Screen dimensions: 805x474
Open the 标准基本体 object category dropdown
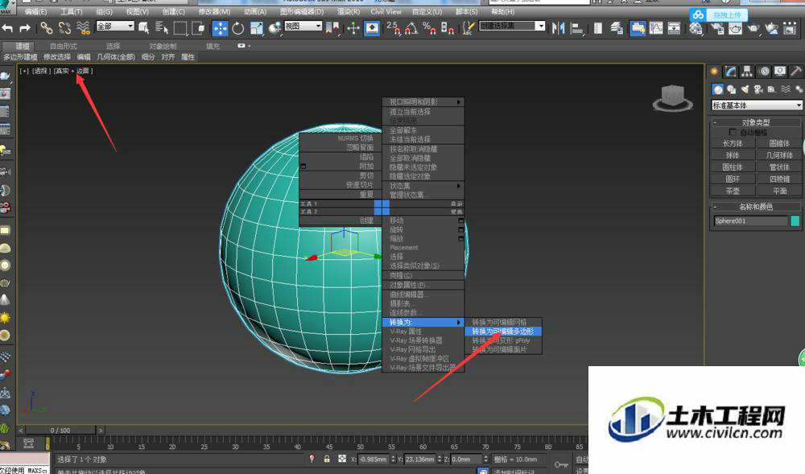click(x=756, y=105)
